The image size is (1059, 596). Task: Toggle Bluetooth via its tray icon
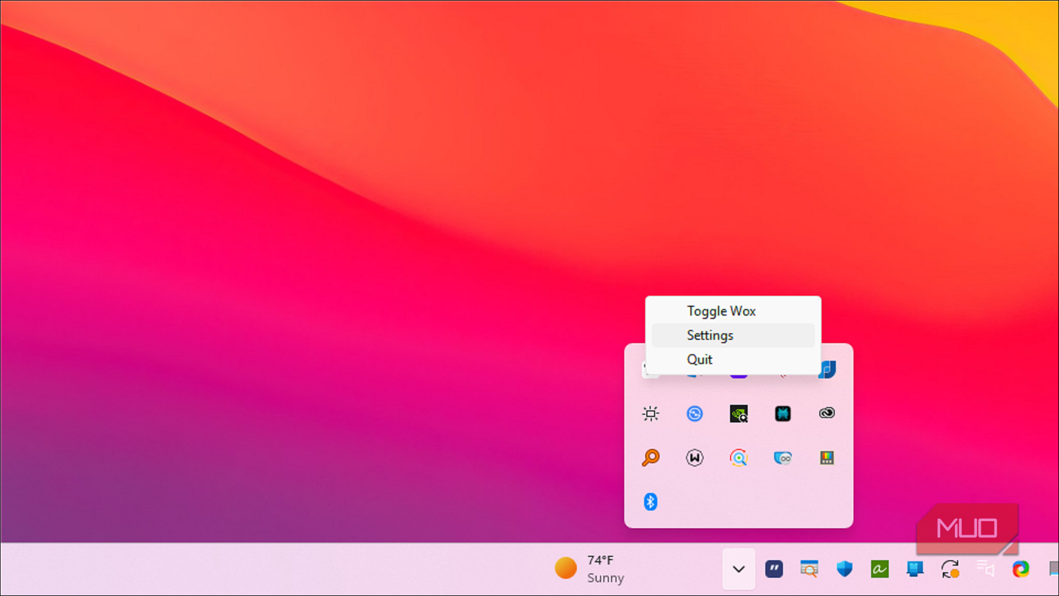pyautogui.click(x=651, y=502)
